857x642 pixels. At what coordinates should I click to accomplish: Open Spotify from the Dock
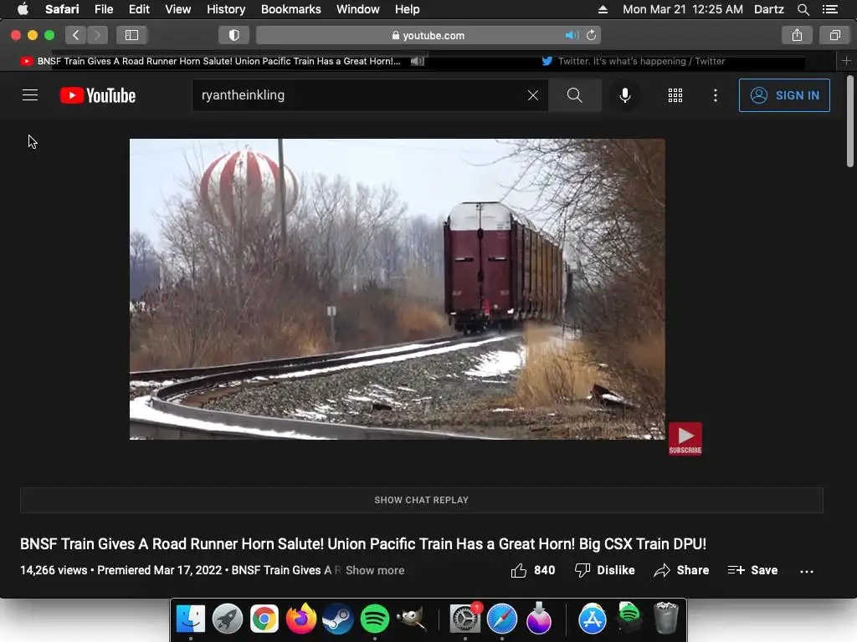(x=374, y=619)
